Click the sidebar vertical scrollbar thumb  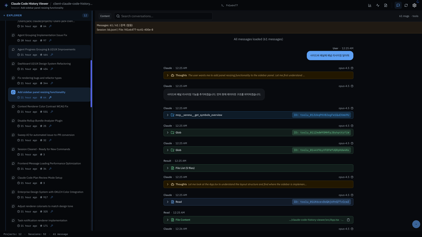[91, 84]
